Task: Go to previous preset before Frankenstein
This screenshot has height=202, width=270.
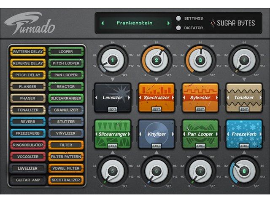Action: pyautogui.click(x=103, y=23)
